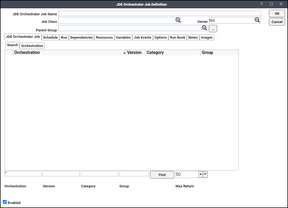Viewport: 288px width, 208px height.
Task: Click the Group filter input field
Action: tap(134, 174)
